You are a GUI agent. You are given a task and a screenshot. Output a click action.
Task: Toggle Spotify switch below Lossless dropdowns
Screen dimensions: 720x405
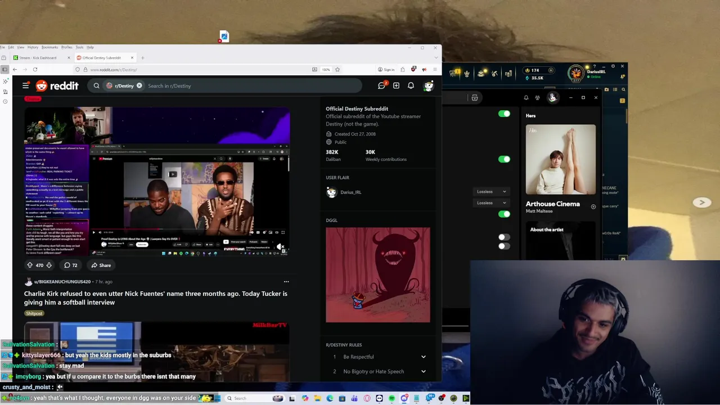[504, 214]
